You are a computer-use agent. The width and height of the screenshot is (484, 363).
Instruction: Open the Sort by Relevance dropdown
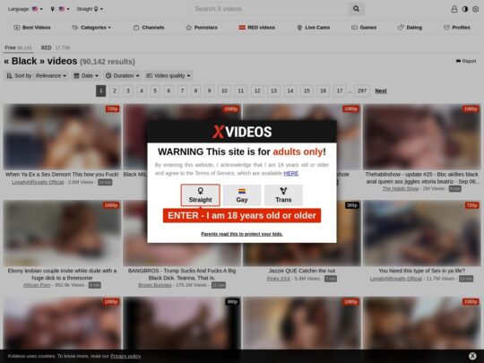coord(37,75)
